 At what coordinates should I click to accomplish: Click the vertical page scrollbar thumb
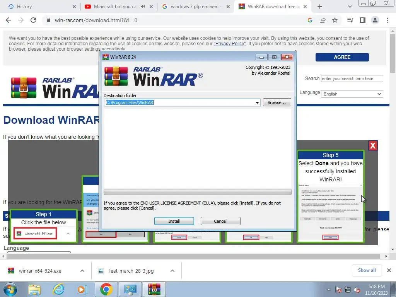click(393, 53)
